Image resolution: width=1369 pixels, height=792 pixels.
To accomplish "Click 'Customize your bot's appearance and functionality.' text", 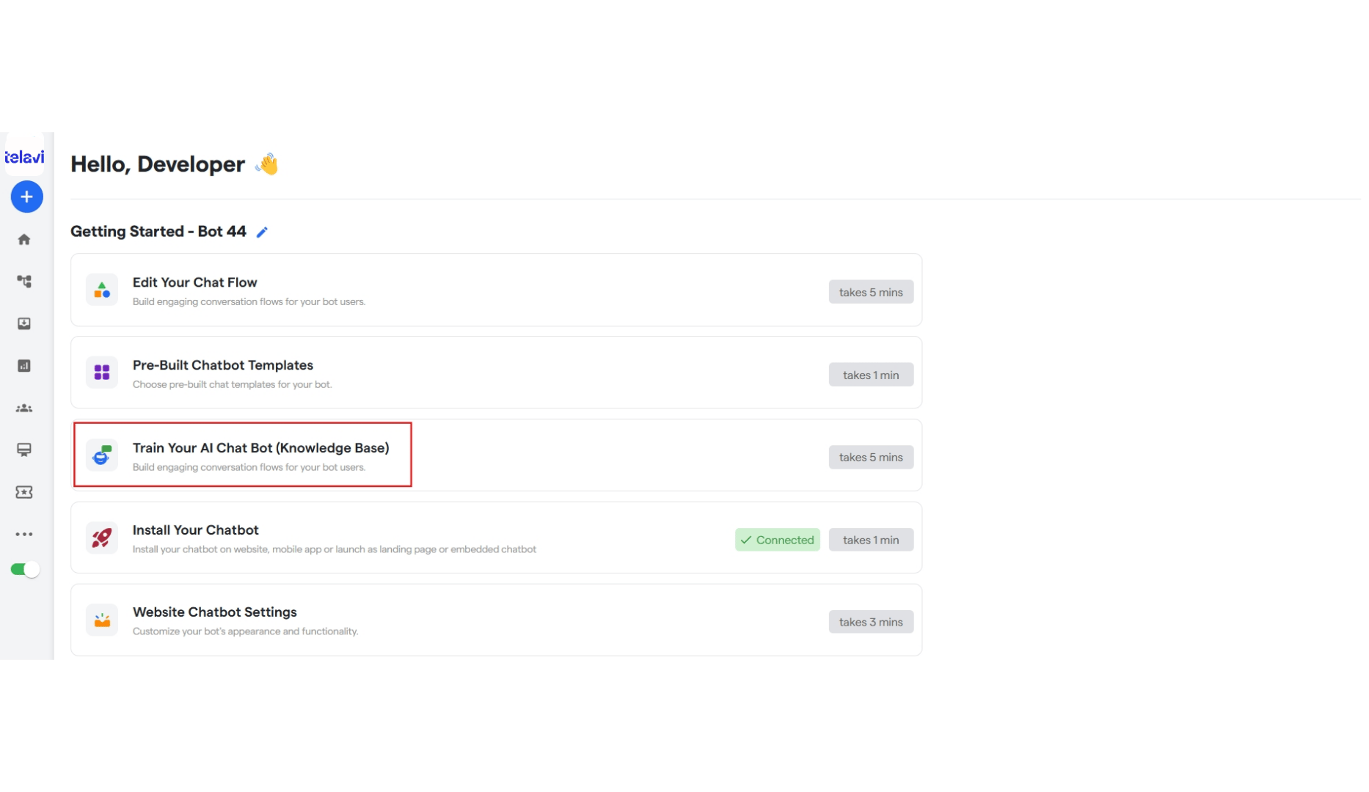I will [x=245, y=631].
